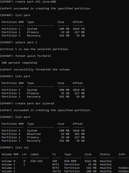Click the 'Info' column header
This screenshot has height=173, width=129.
pyautogui.click(x=122, y=154)
